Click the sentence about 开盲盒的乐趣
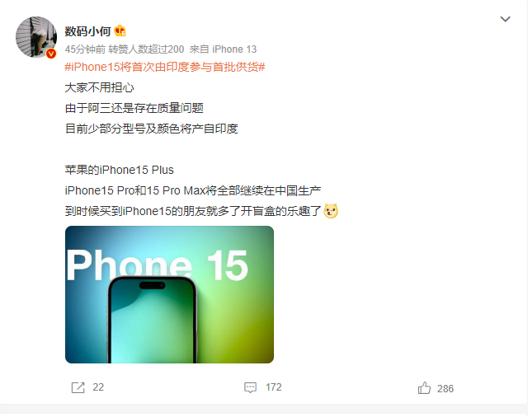Viewport: 528px width, 417px height. tap(193, 211)
